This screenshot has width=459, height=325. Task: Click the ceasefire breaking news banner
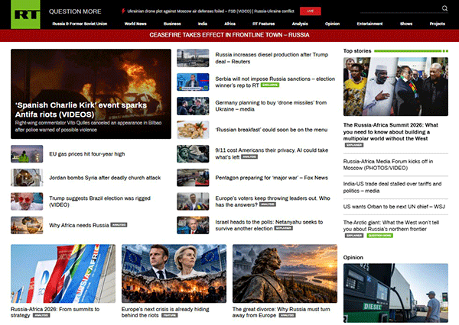(x=229, y=35)
